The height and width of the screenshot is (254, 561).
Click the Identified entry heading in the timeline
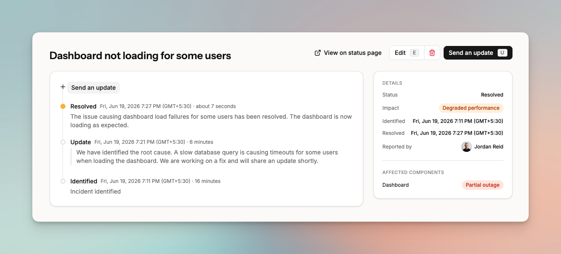[84, 181]
